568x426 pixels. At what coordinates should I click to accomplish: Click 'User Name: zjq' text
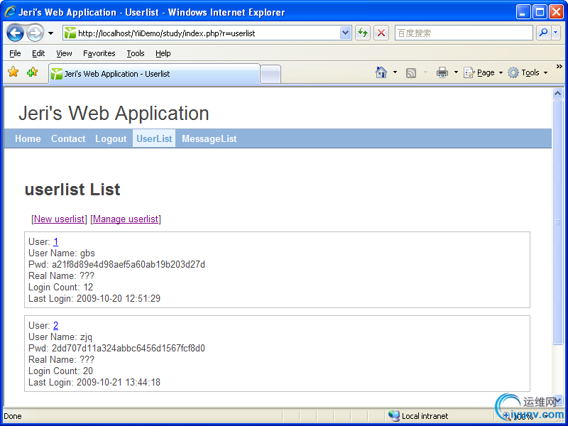click(60, 337)
